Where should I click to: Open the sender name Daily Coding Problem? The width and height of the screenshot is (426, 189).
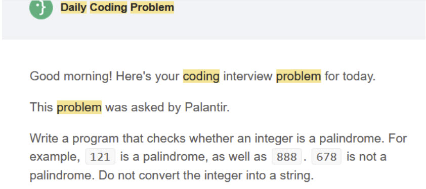click(x=117, y=8)
